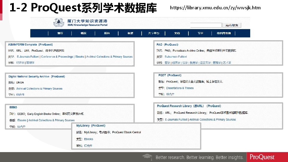
Task: Click 经济学 subject under PAO
Action: [x=176, y=63]
